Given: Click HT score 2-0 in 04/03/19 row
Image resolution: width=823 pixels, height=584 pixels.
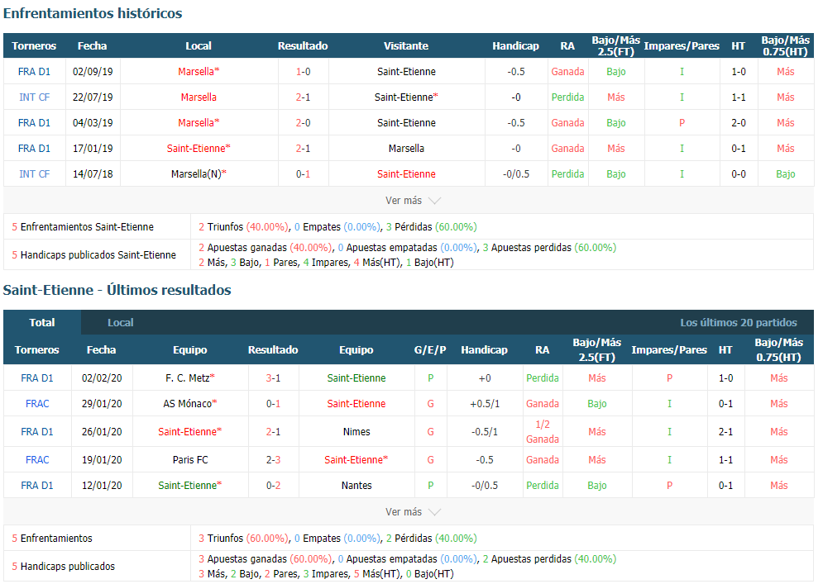Looking at the screenshot, I should (739, 123).
